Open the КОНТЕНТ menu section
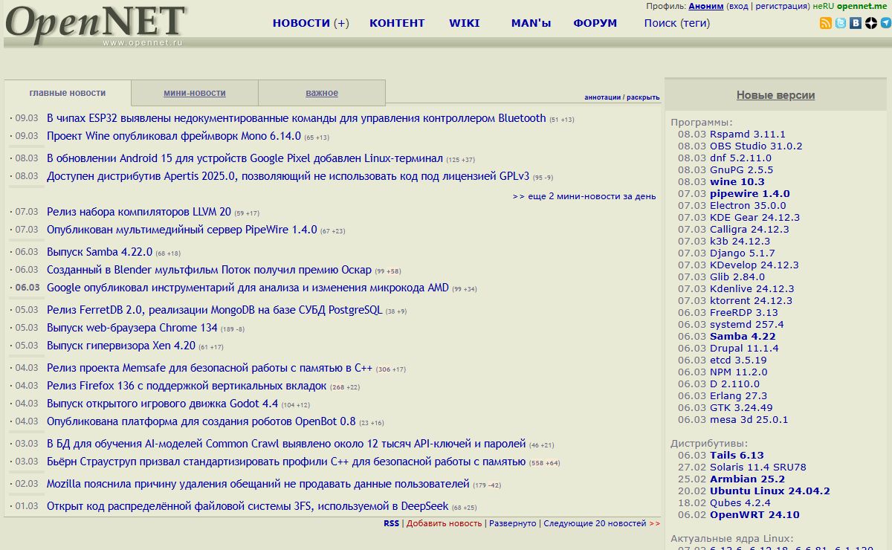This screenshot has height=550, width=892. click(x=397, y=23)
